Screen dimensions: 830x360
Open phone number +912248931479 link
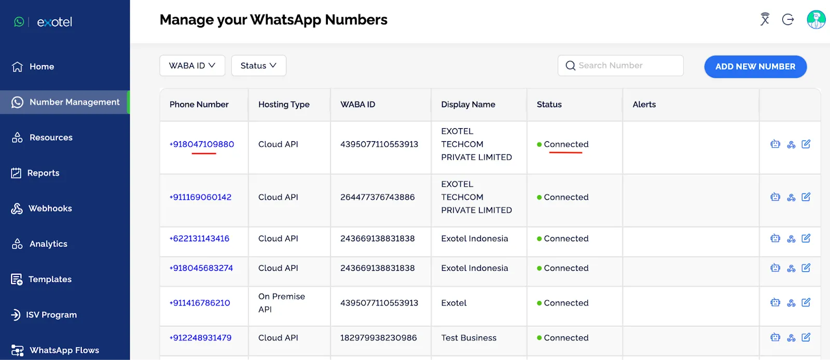point(201,338)
